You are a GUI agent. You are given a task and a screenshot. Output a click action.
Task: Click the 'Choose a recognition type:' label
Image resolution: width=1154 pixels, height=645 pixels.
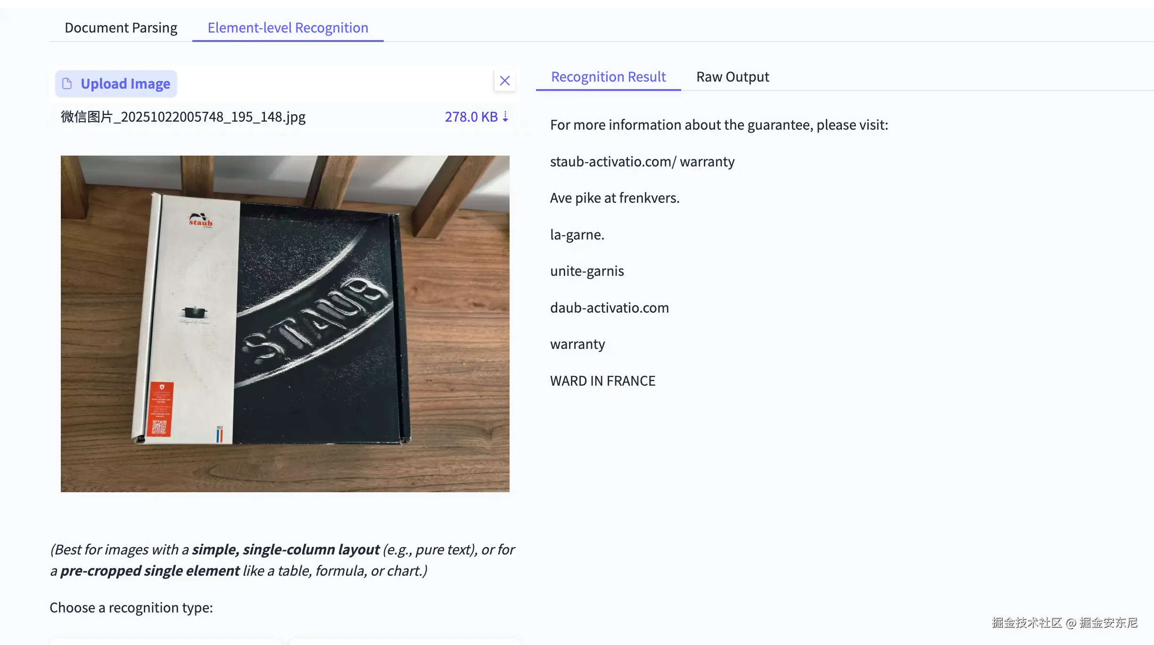point(131,607)
